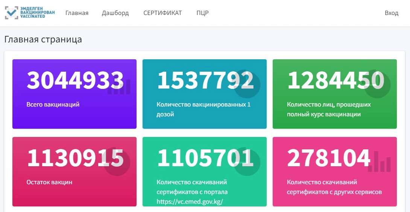The height and width of the screenshot is (212, 410).
Task: Click the Главная страница page heading
Action: pyautogui.click(x=43, y=39)
